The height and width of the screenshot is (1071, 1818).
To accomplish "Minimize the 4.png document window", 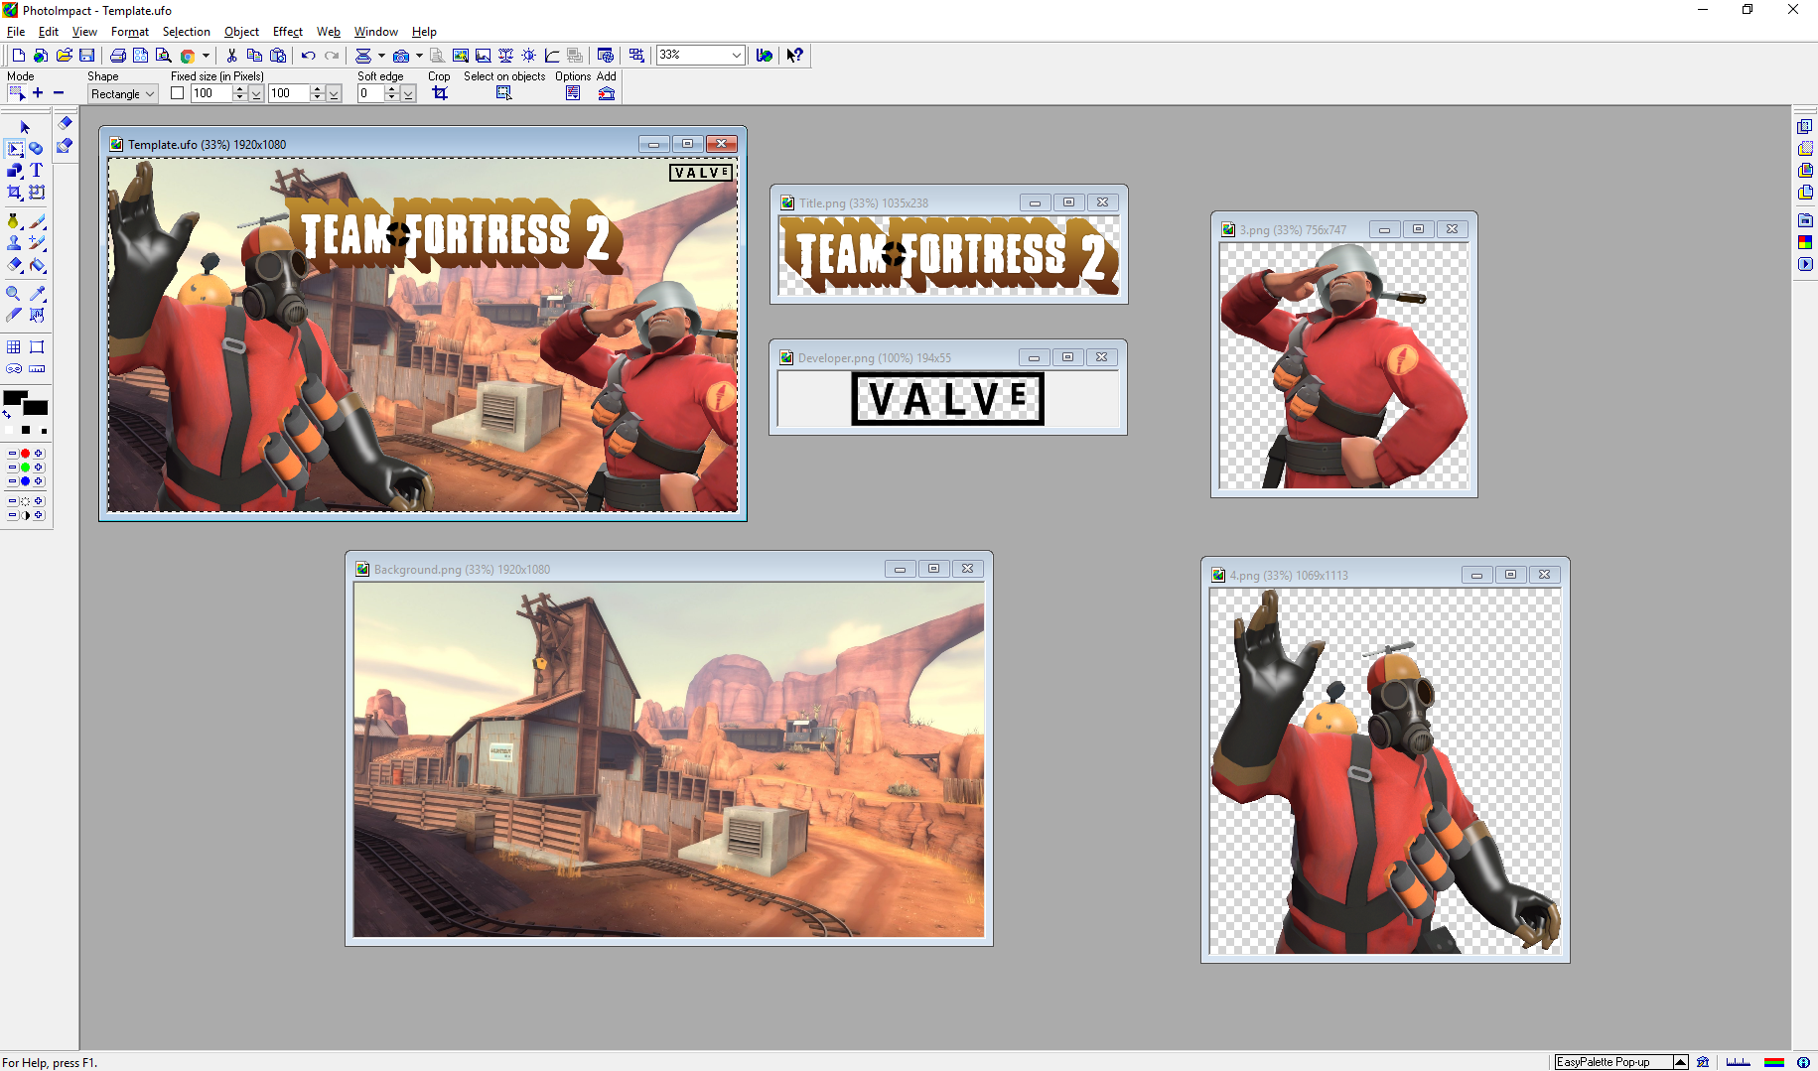I will pyautogui.click(x=1476, y=575).
